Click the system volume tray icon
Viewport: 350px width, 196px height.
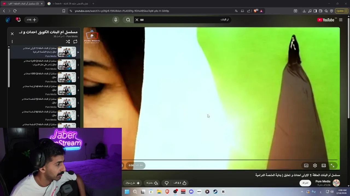pyautogui.click(x=332, y=192)
